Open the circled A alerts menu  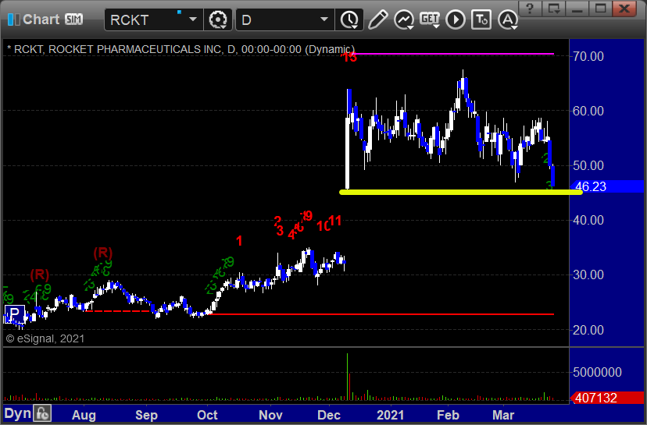[508, 19]
